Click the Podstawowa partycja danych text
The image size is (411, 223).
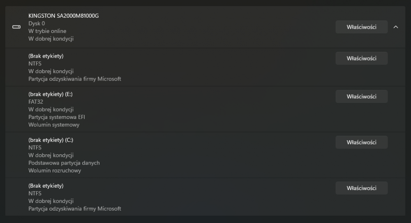click(64, 163)
